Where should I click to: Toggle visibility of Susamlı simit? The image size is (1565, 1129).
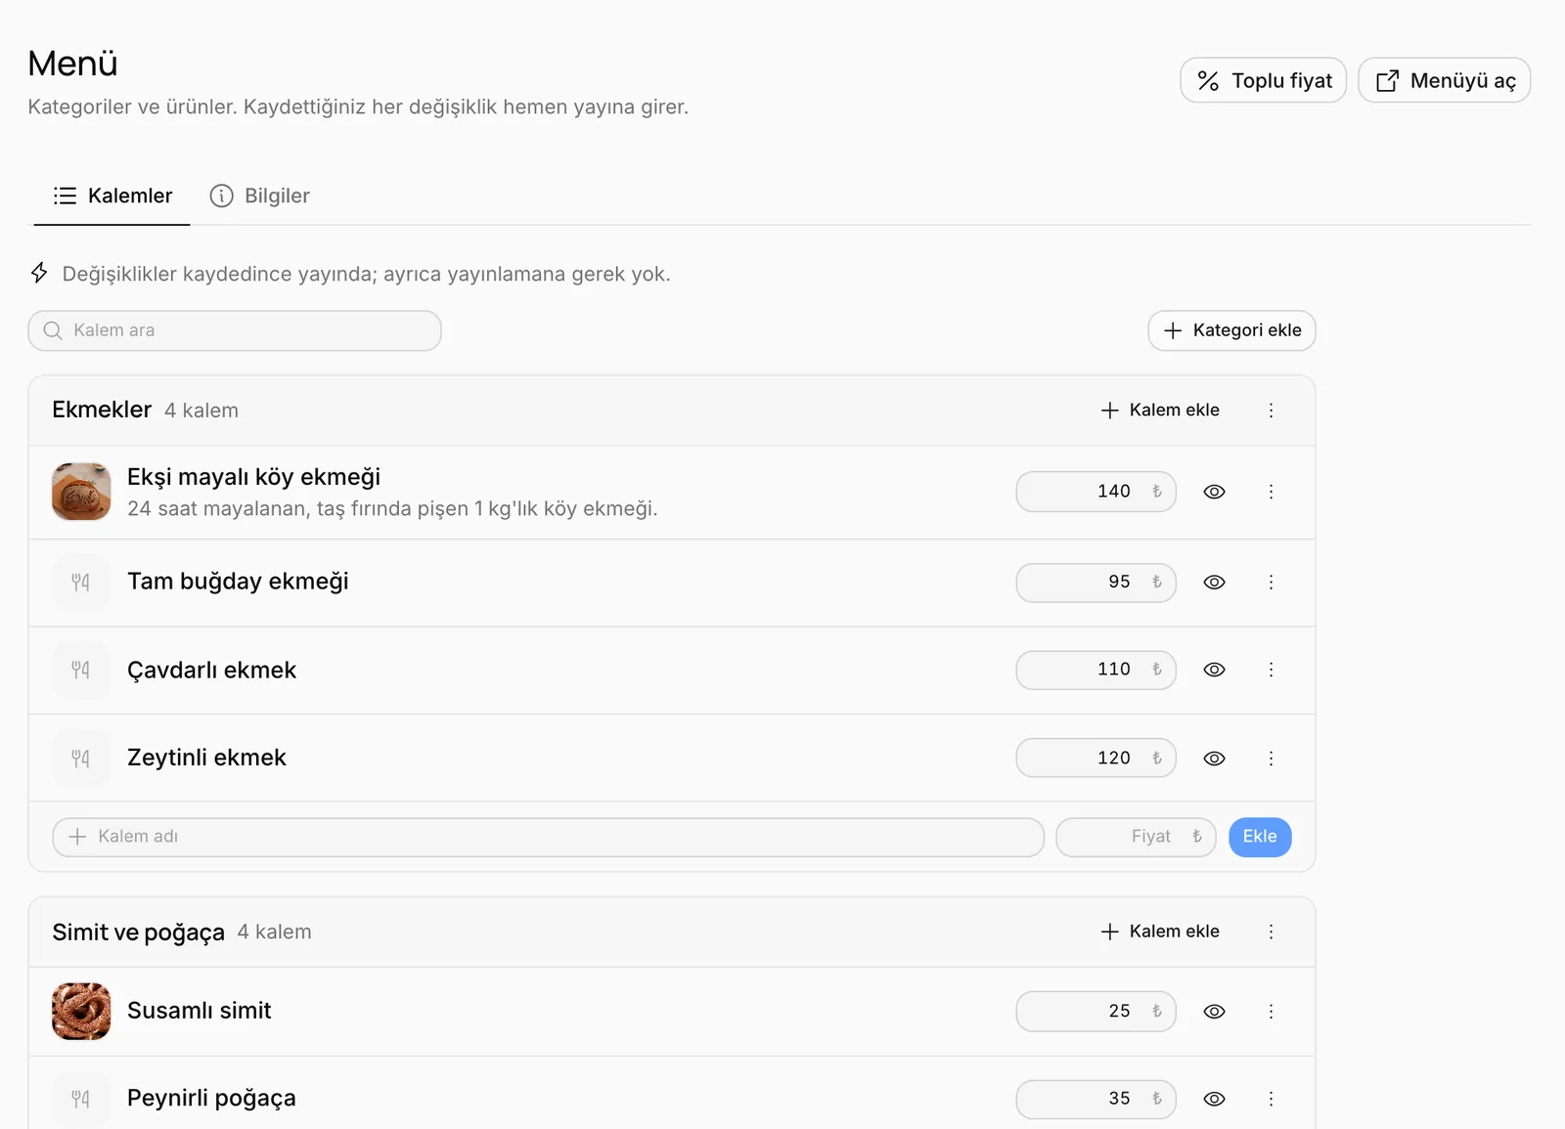click(x=1214, y=1011)
